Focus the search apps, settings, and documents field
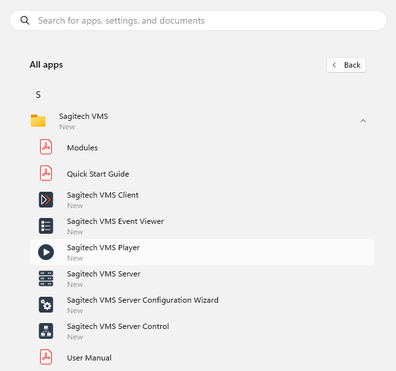Image resolution: width=396 pixels, height=371 pixels. click(x=197, y=20)
